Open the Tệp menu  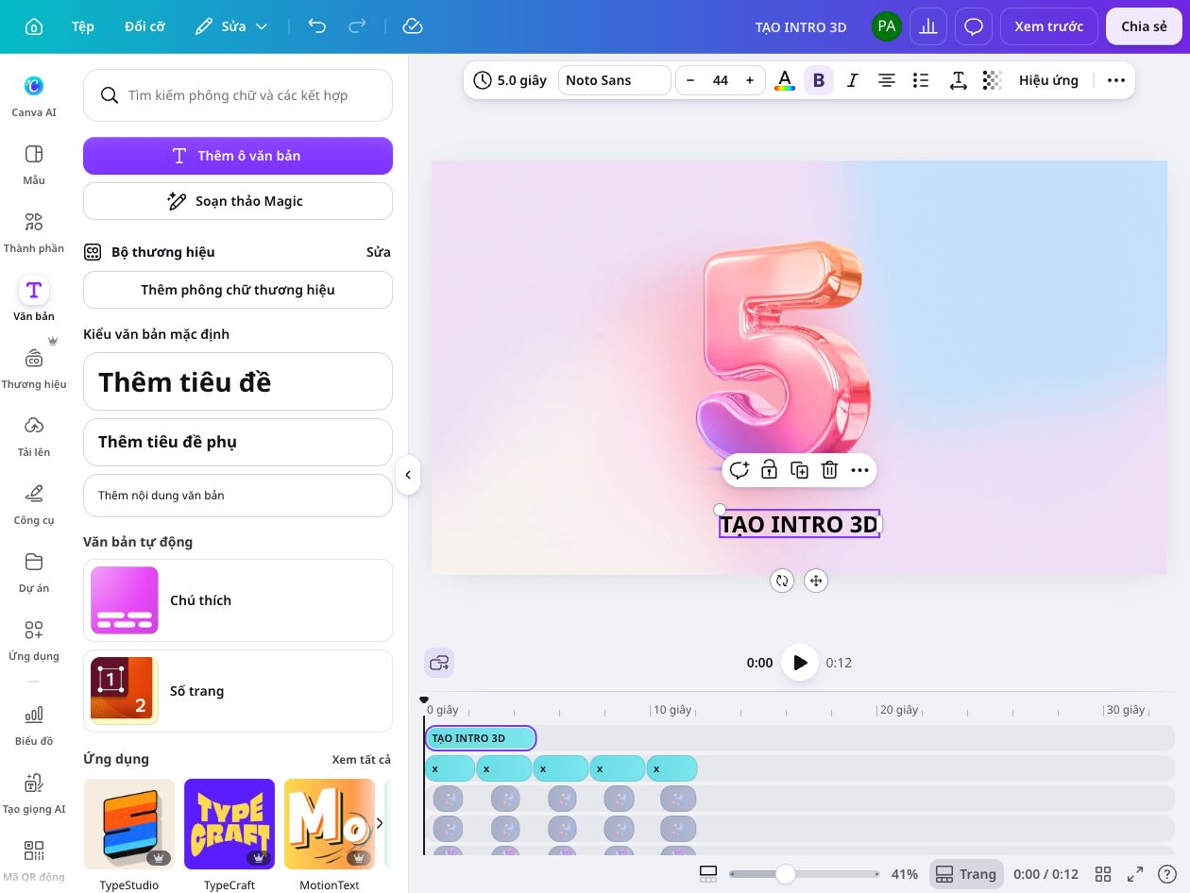pyautogui.click(x=83, y=26)
